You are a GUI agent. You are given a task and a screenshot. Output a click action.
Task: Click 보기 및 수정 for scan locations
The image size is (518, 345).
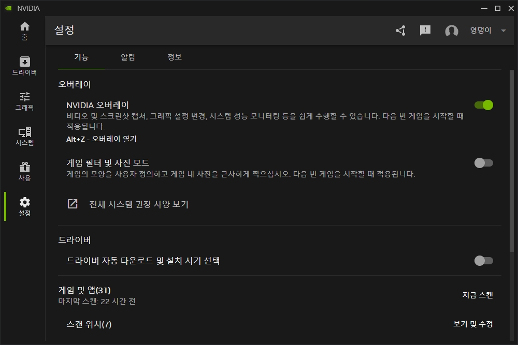[x=473, y=324]
